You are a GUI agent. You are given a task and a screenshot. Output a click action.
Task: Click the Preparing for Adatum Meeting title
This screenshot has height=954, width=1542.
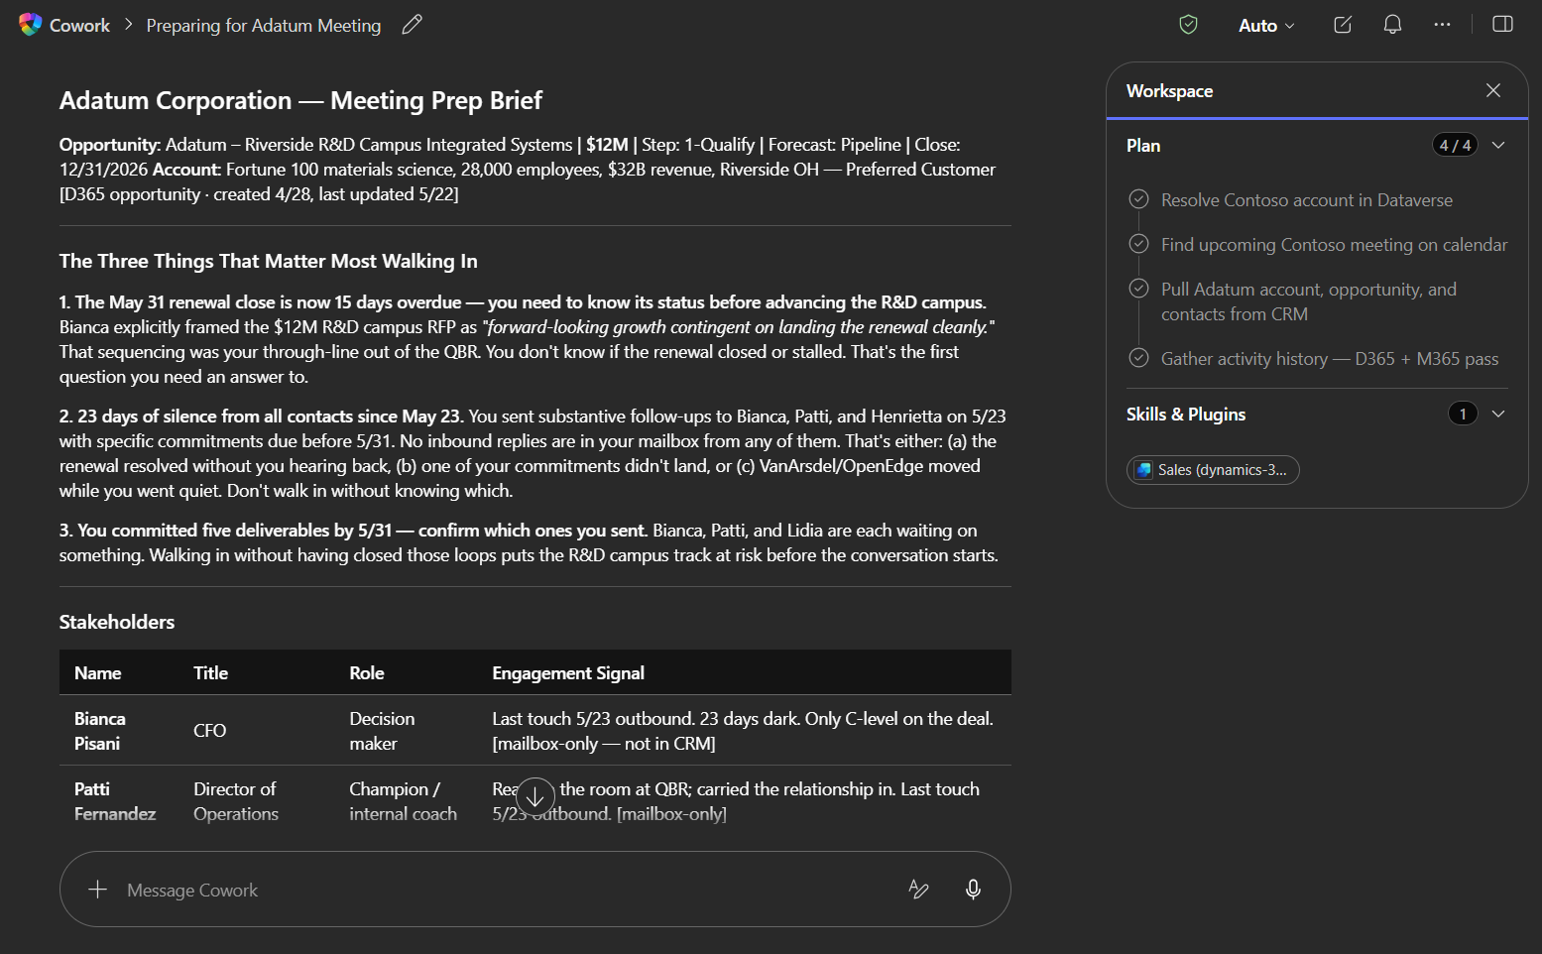(x=264, y=26)
